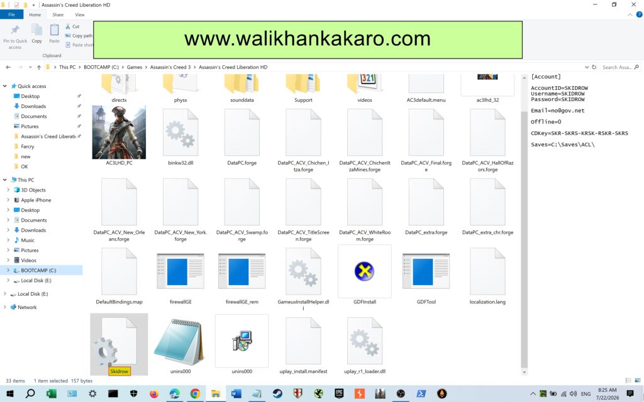Screen dimensions: 644x402
Task: Click the Cut ribbon button
Action: (72, 26)
